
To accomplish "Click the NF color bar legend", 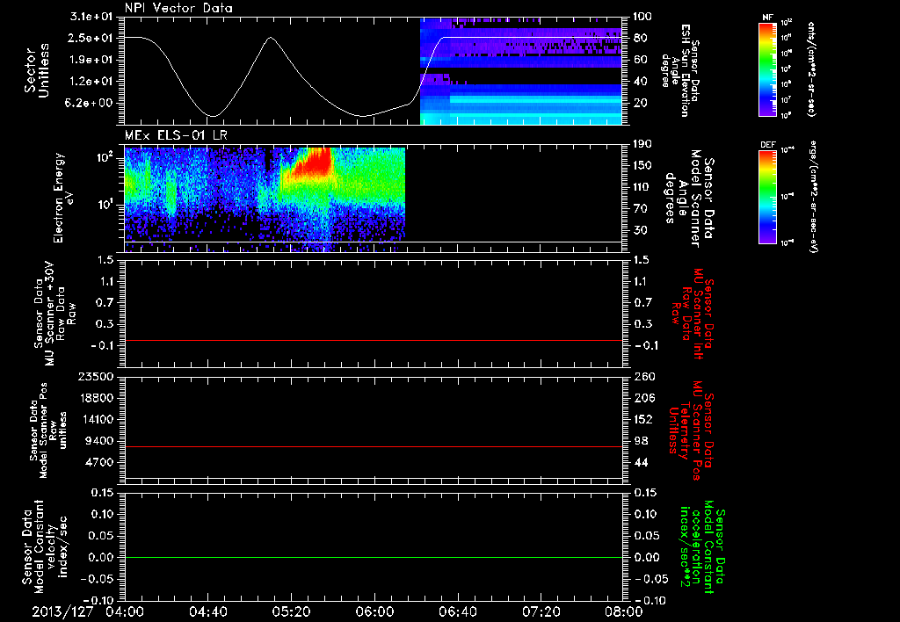I will coord(768,69).
